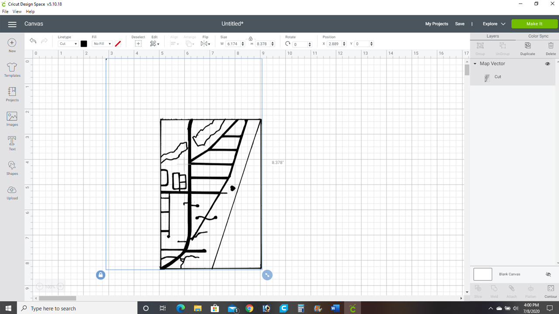The image size is (559, 314).
Task: Toggle the size aspect ratio lock
Action: pyautogui.click(x=251, y=39)
